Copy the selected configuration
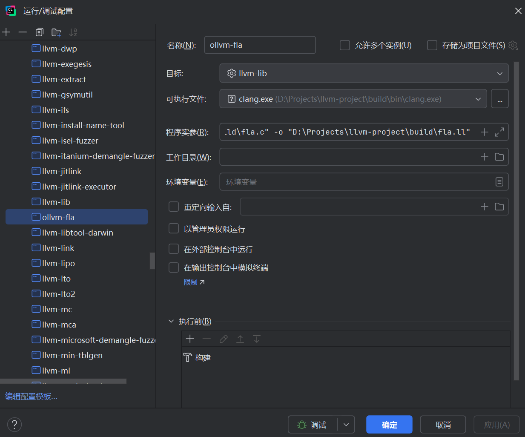This screenshot has height=437, width=525. (x=39, y=32)
